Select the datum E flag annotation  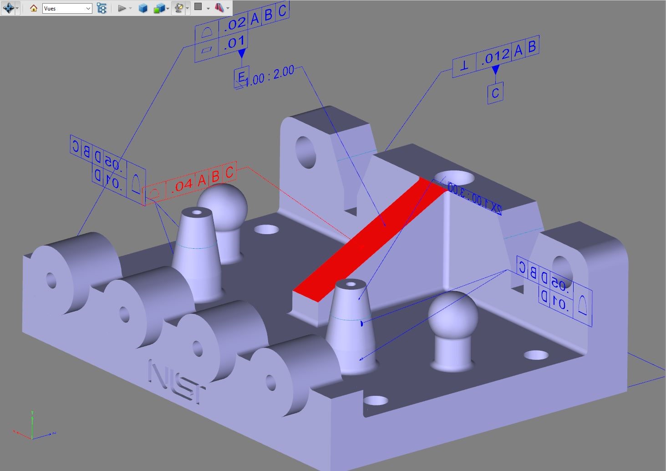click(x=240, y=77)
